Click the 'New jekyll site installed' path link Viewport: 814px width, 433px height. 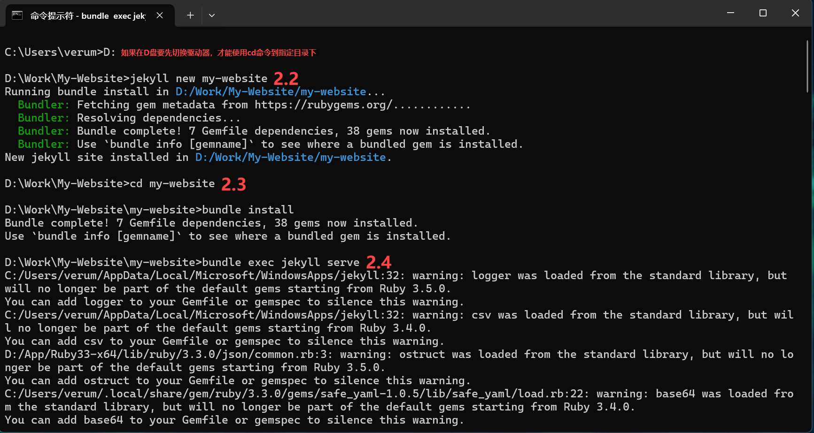click(x=290, y=157)
